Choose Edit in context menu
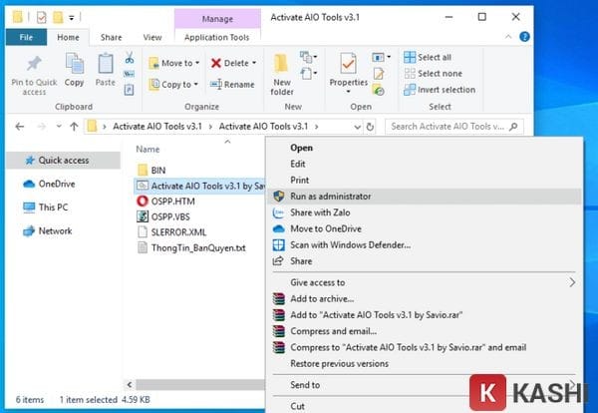The image size is (598, 413). click(425, 164)
